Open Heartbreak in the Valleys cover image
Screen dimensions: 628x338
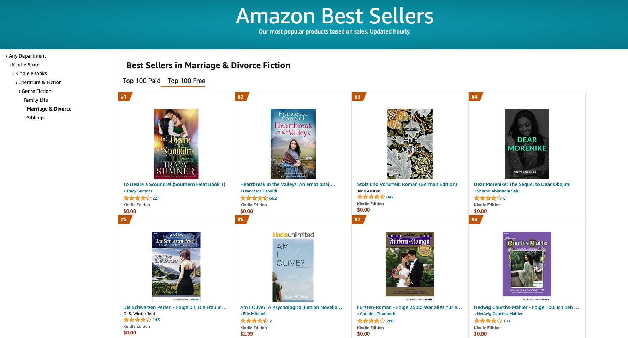coord(293,144)
